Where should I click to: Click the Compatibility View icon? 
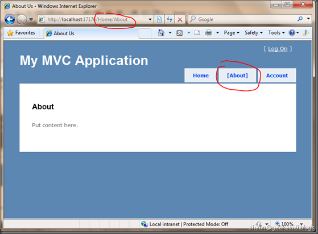click(x=159, y=19)
